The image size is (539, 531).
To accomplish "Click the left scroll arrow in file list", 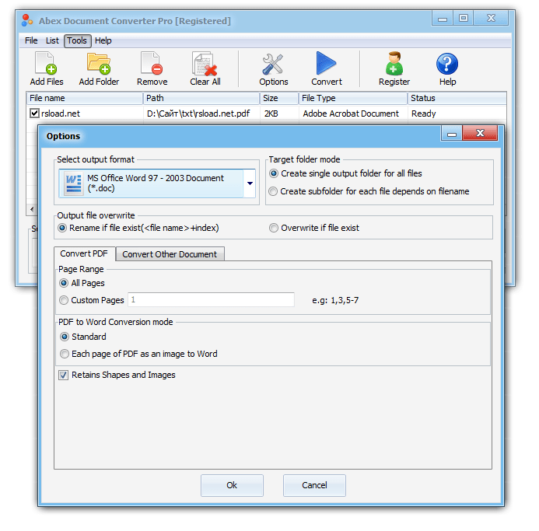I will (32, 209).
